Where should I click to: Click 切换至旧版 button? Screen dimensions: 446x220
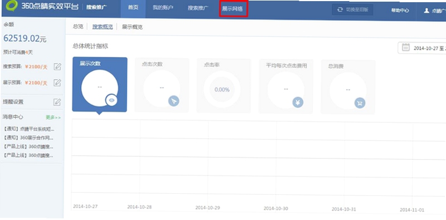[352, 9]
